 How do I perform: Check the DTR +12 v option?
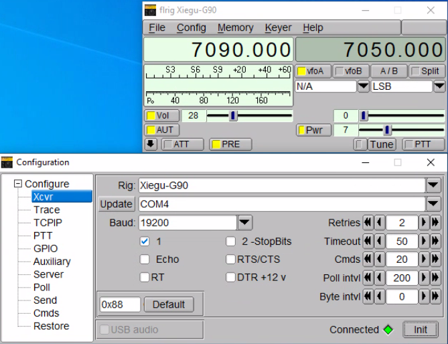[x=231, y=277]
